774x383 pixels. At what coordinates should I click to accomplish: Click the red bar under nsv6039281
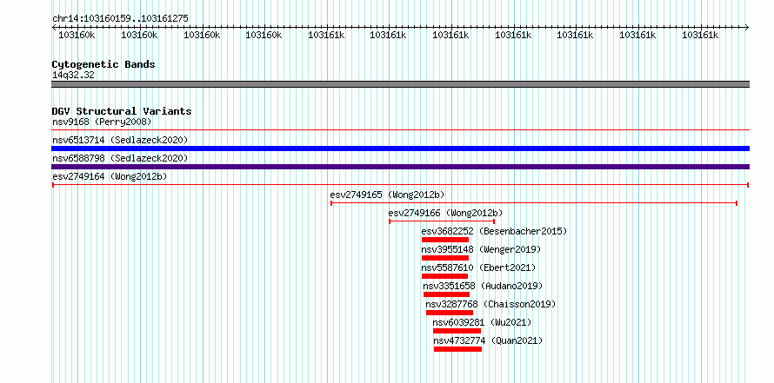pyautogui.click(x=457, y=331)
